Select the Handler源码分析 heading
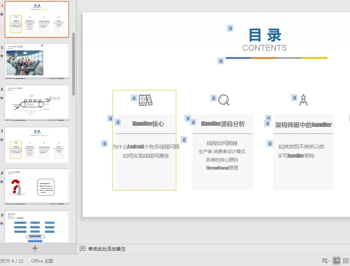This screenshot has width=350, height=266. [x=223, y=124]
